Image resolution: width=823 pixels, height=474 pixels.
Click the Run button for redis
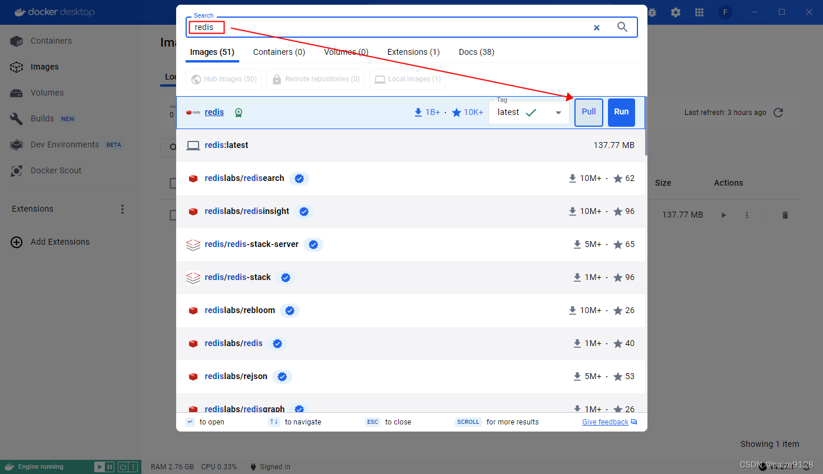622,112
